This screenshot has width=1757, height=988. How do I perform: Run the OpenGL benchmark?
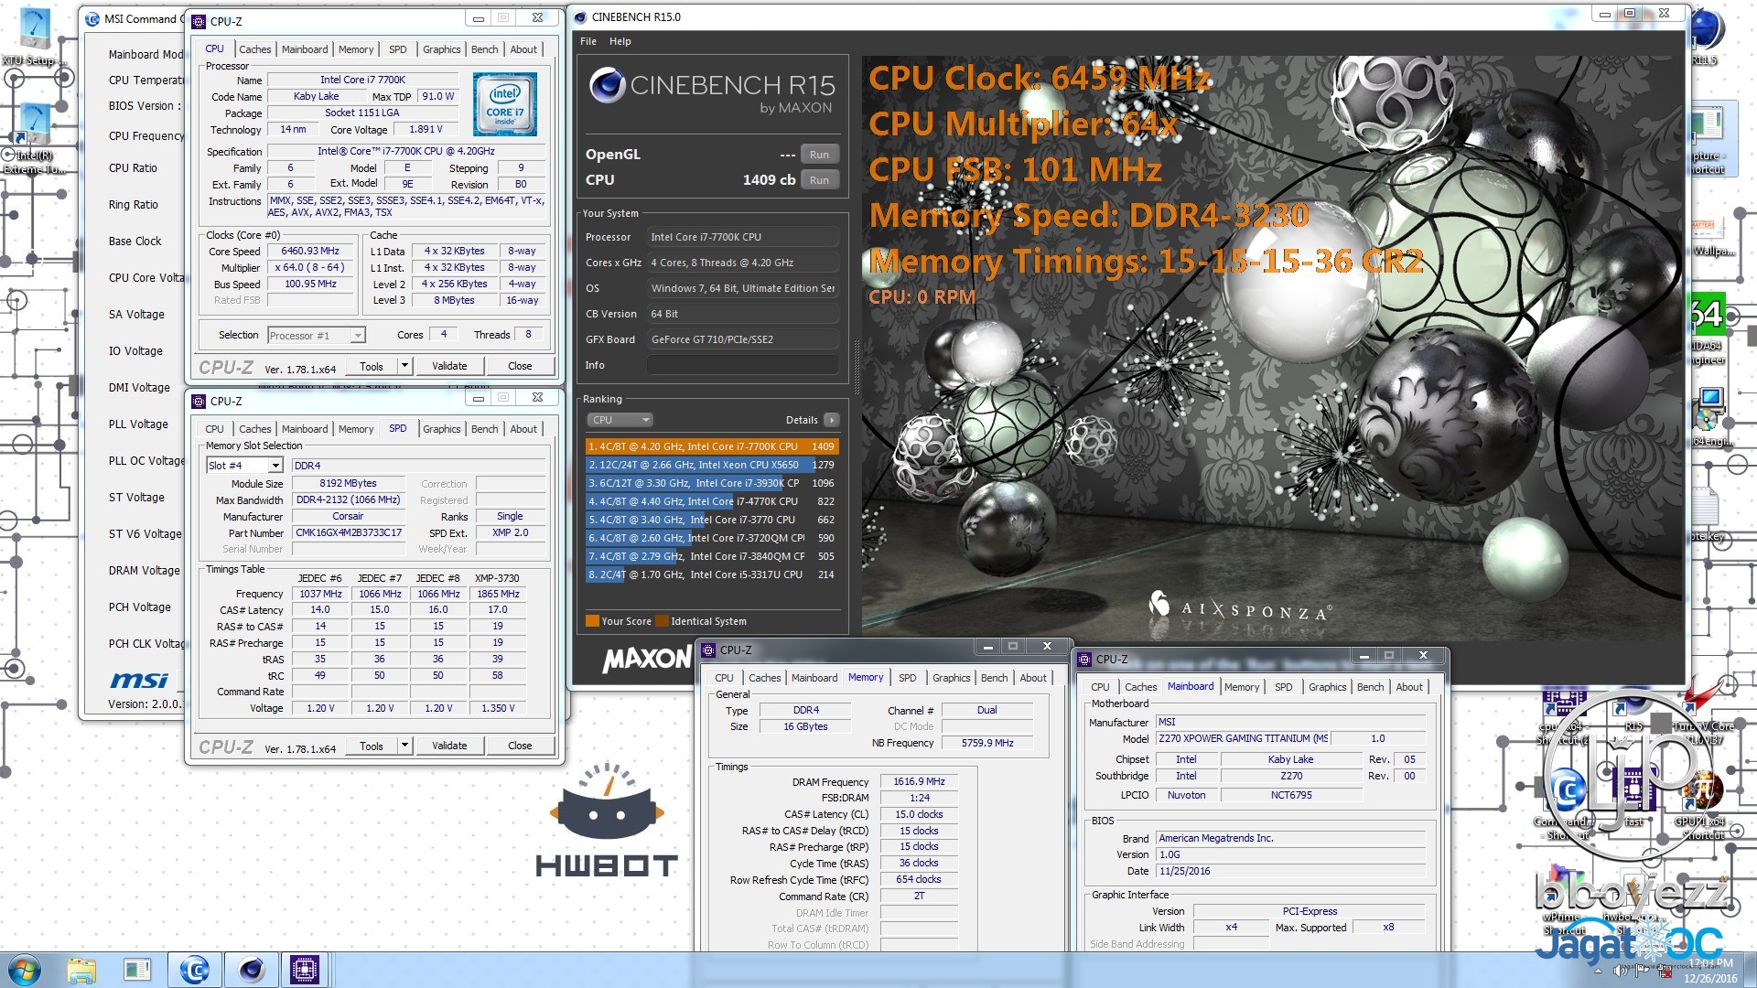(x=819, y=155)
